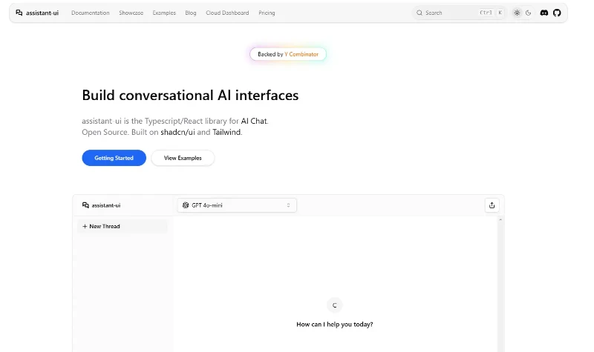Open the GitHub icon link
The image size is (594, 352).
557,13
